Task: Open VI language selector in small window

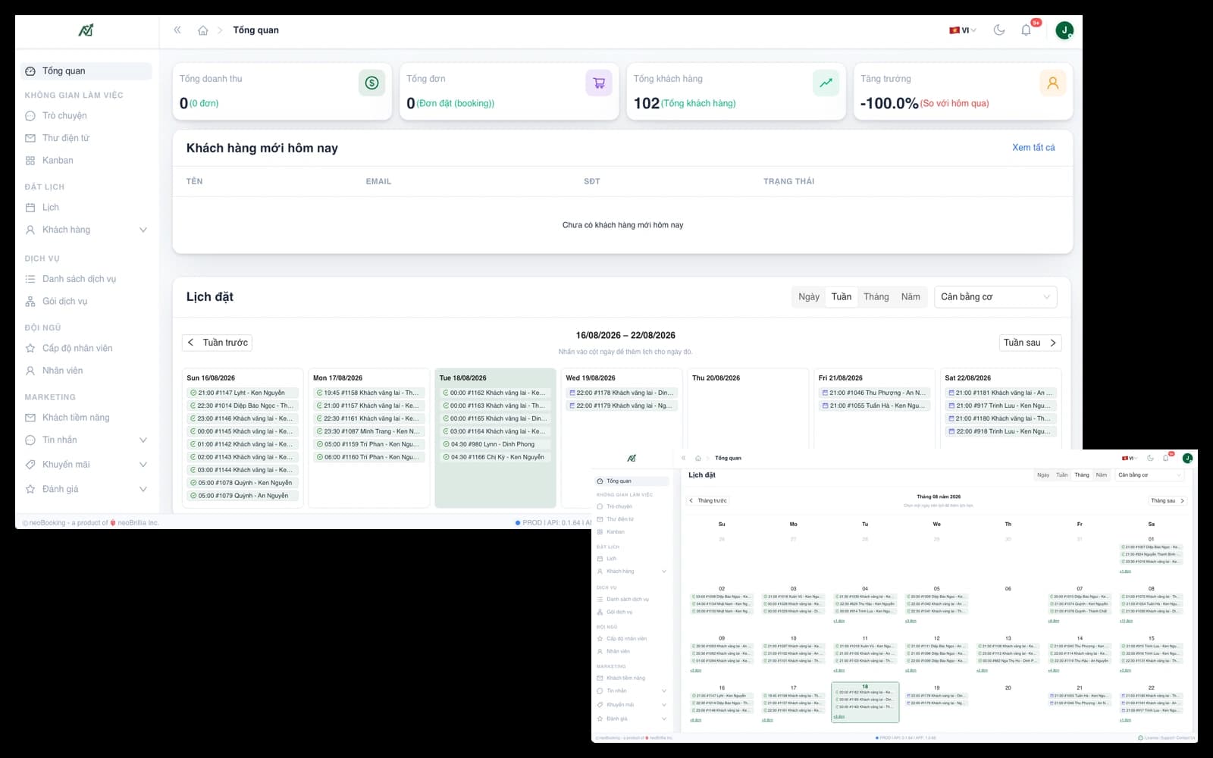Action: pyautogui.click(x=1129, y=459)
